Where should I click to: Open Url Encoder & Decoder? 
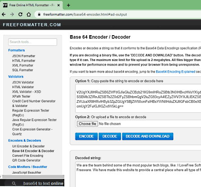(29, 146)
